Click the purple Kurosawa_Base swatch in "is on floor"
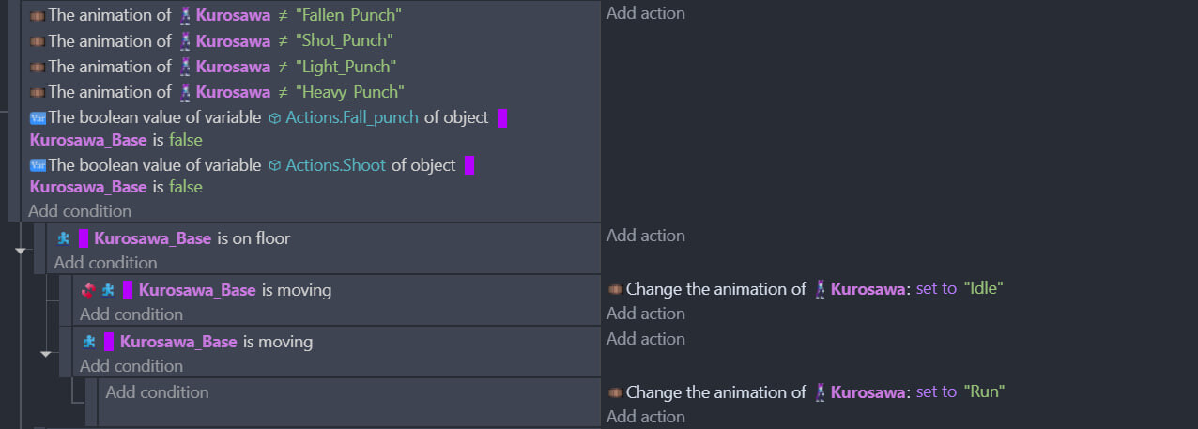The image size is (1198, 429). [x=84, y=238]
